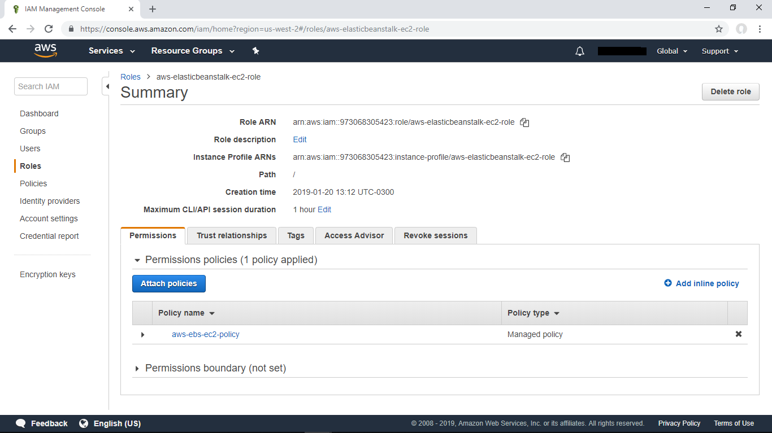The height and width of the screenshot is (433, 772).
Task: Detach aws-ebs-ec2-policy using the X icon
Action: coord(738,334)
